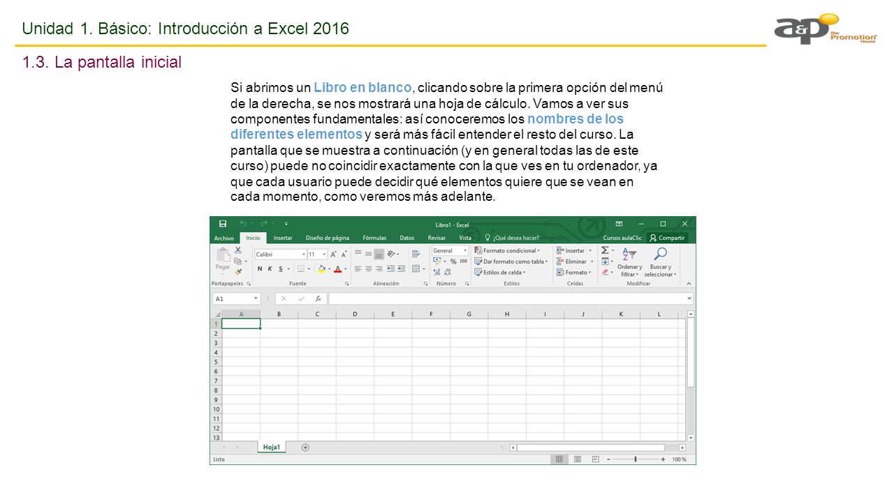Image resolution: width=894 pixels, height=502 pixels.
Task: Click the Save icon in quick access toolbar
Action: coord(223,224)
